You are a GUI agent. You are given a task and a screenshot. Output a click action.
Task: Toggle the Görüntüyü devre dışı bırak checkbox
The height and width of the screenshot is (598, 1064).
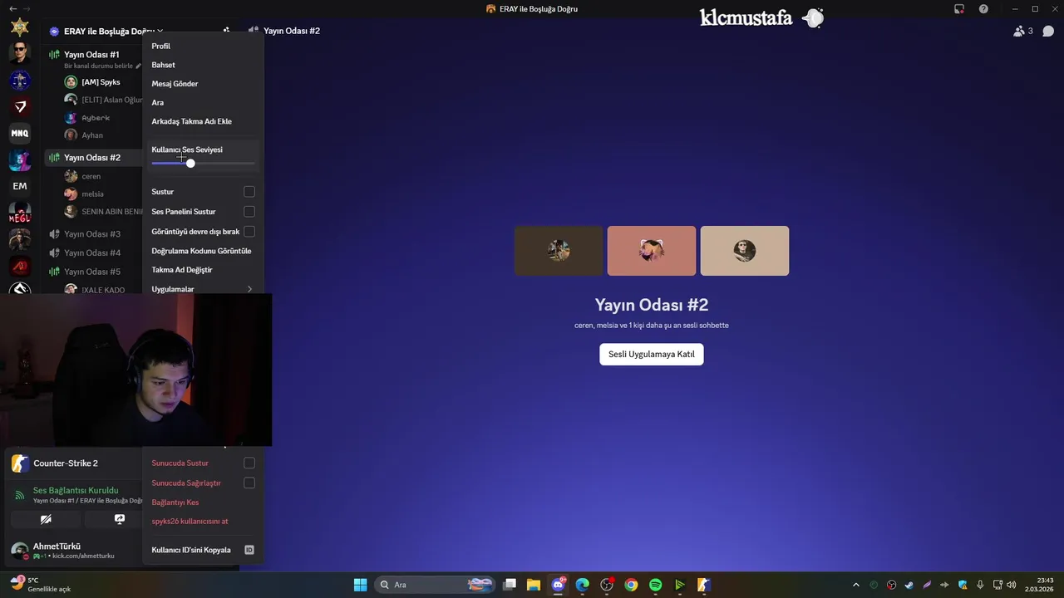tap(249, 232)
